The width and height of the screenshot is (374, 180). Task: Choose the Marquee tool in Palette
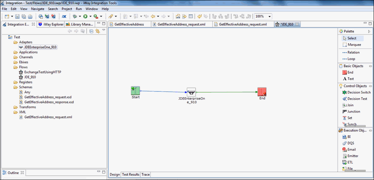[352, 44]
